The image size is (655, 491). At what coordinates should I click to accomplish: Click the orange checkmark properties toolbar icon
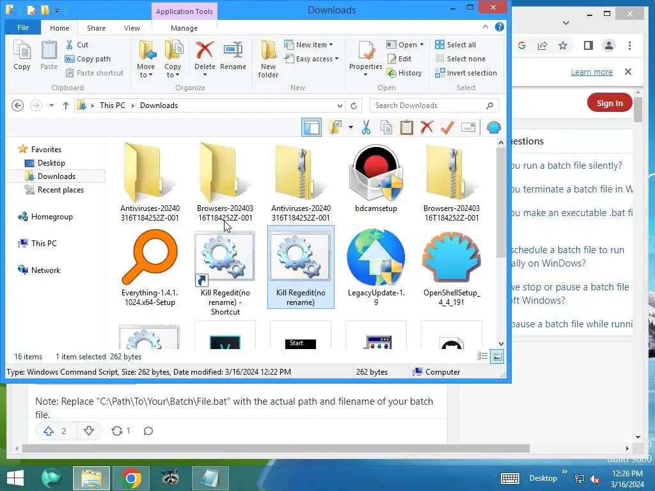coord(447,127)
